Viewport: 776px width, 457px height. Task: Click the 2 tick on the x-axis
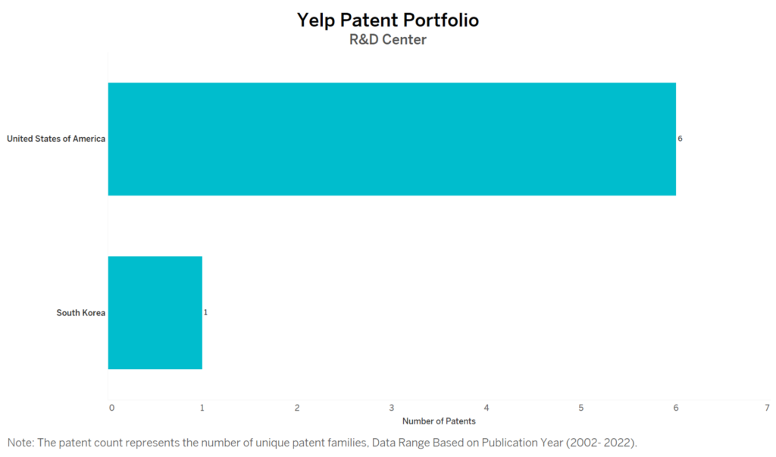(297, 408)
